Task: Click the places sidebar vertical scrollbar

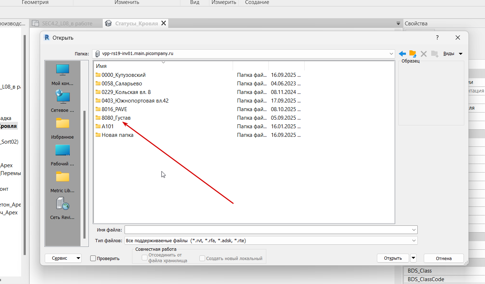Action: [x=84, y=175]
